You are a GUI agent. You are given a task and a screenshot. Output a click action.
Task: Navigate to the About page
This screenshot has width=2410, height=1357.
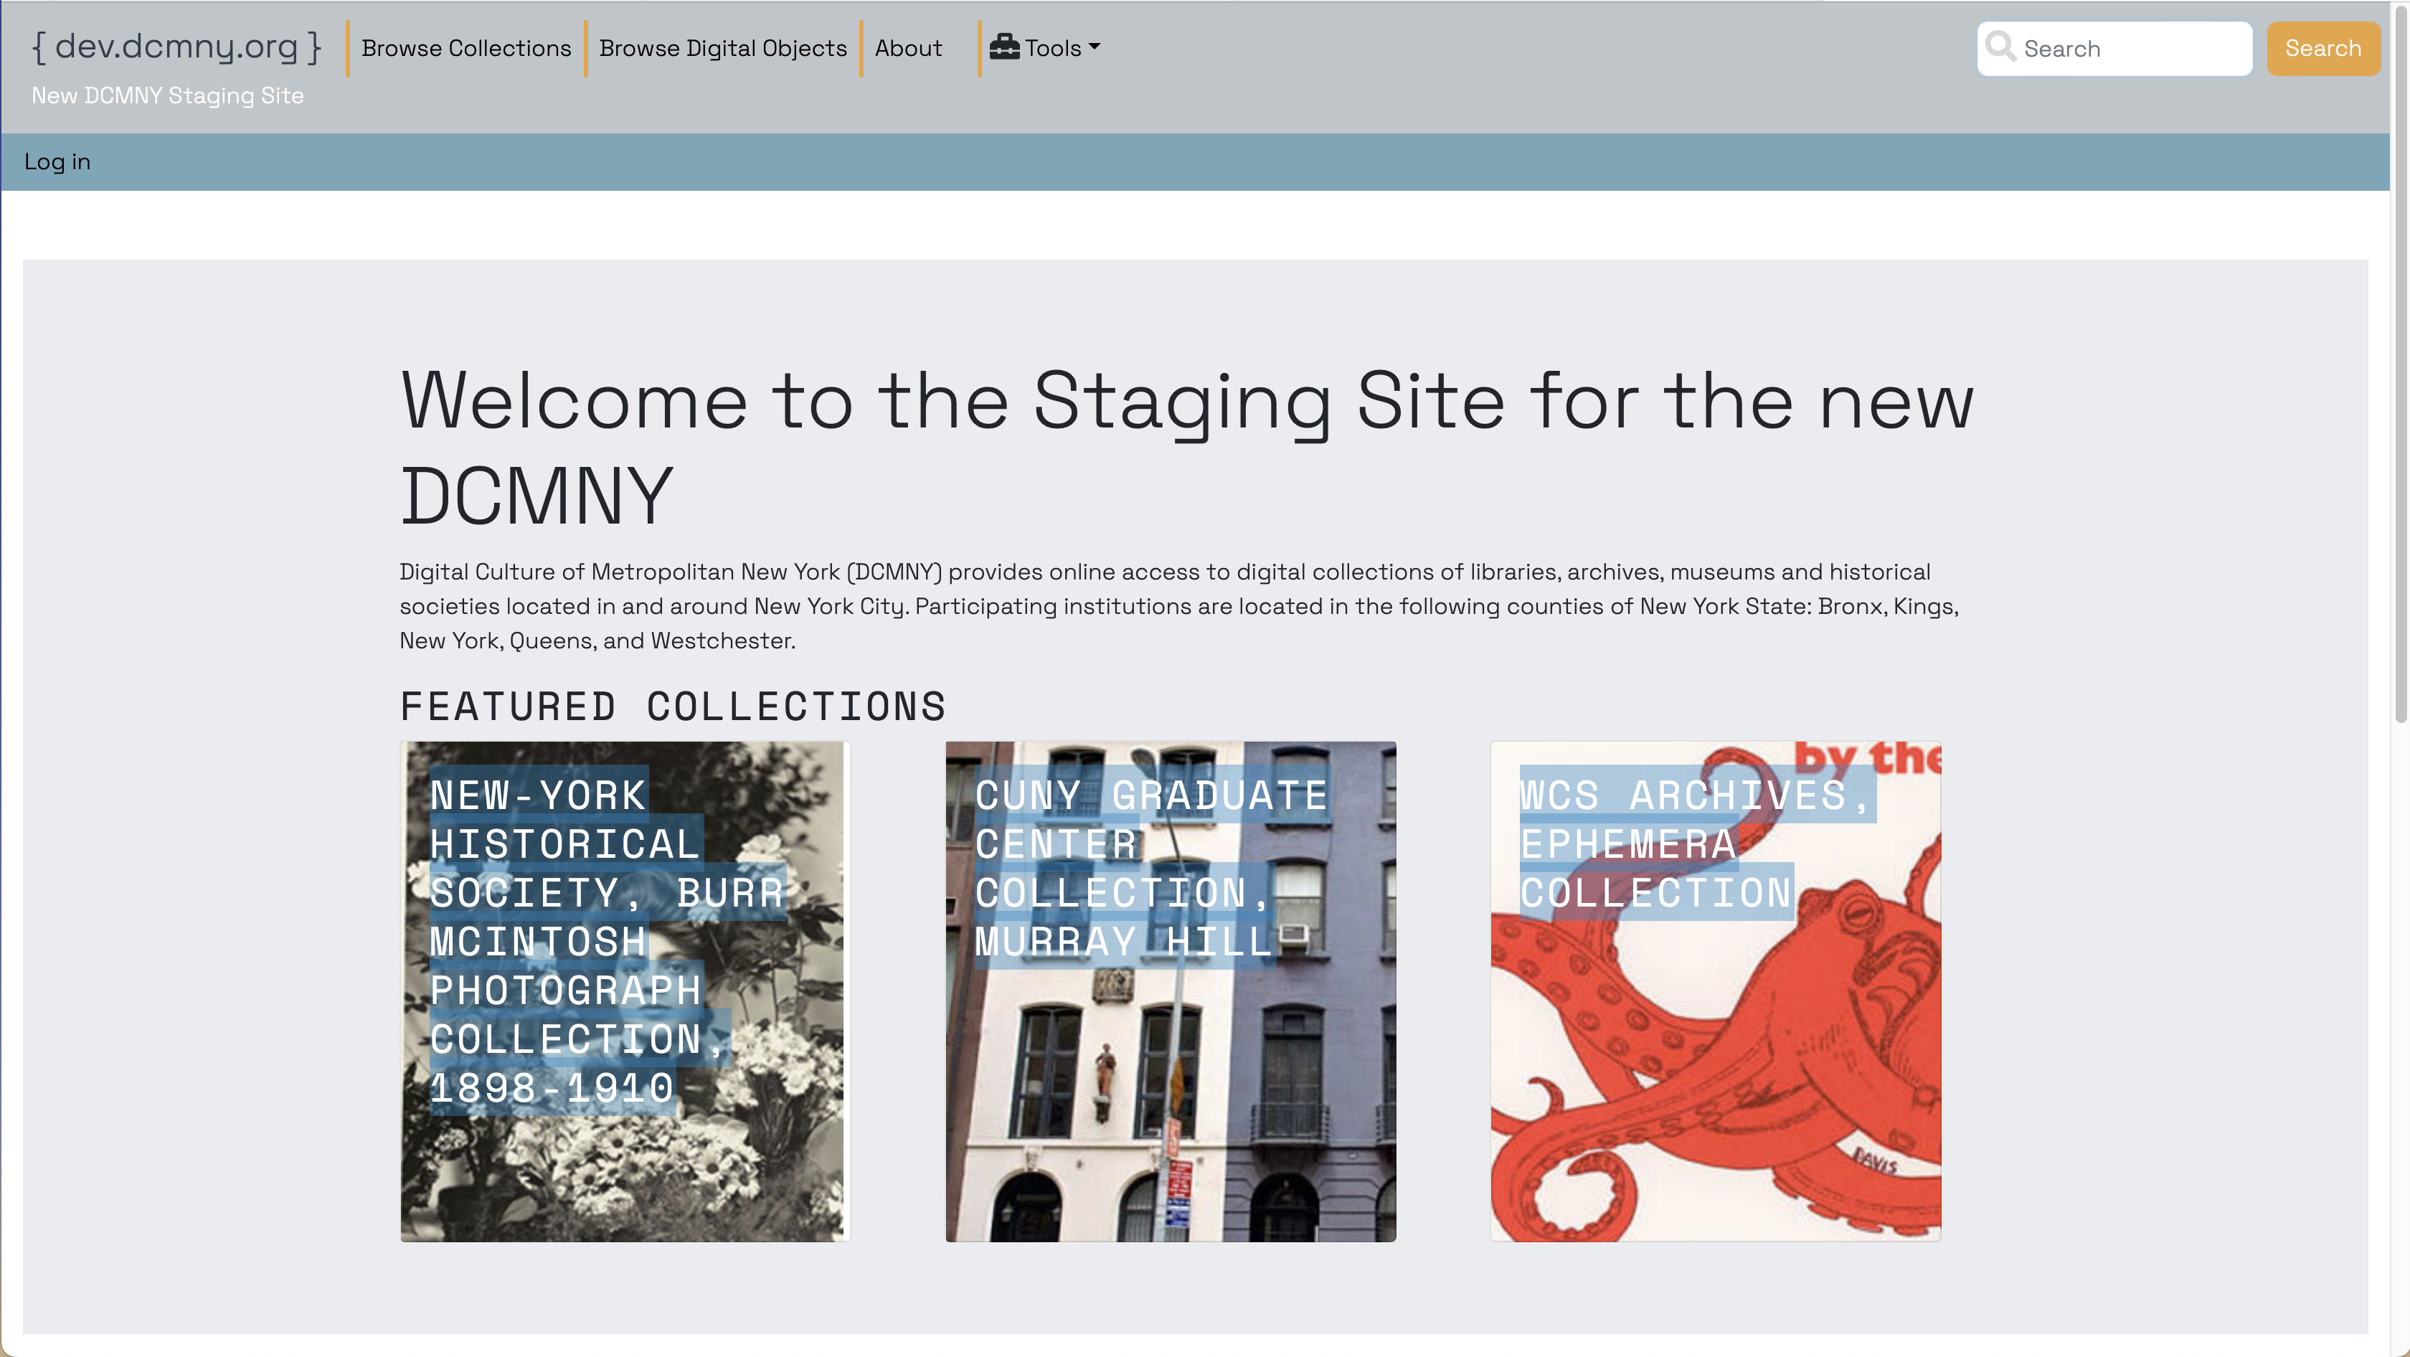907,48
